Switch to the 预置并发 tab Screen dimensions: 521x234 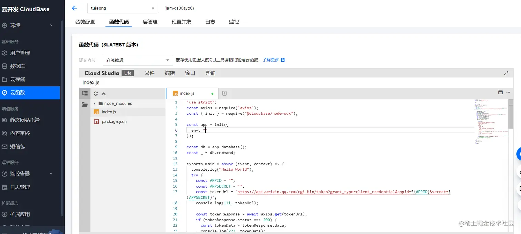[181, 22]
